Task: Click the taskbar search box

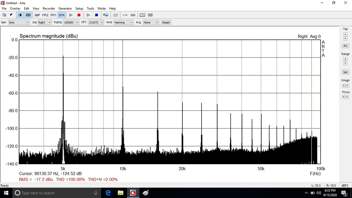Action: 56,193
